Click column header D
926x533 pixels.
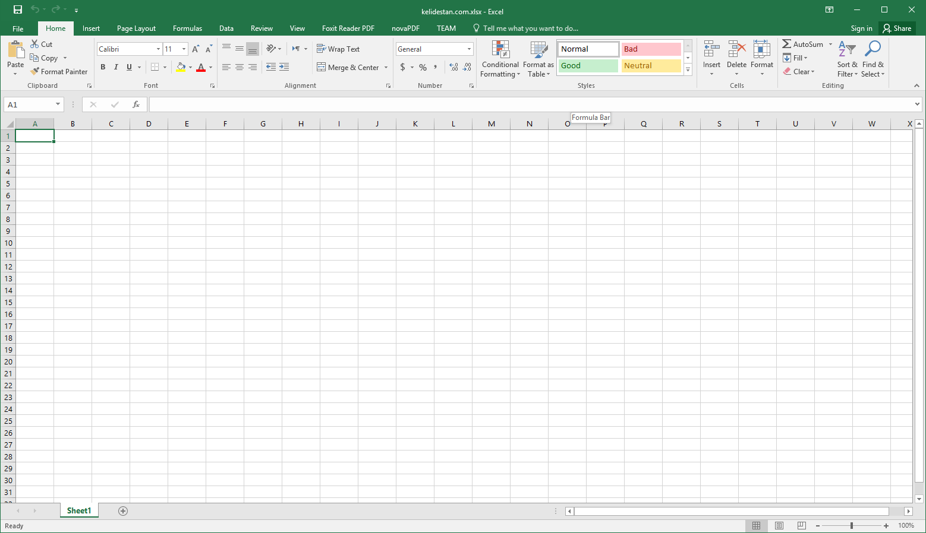[149, 124]
